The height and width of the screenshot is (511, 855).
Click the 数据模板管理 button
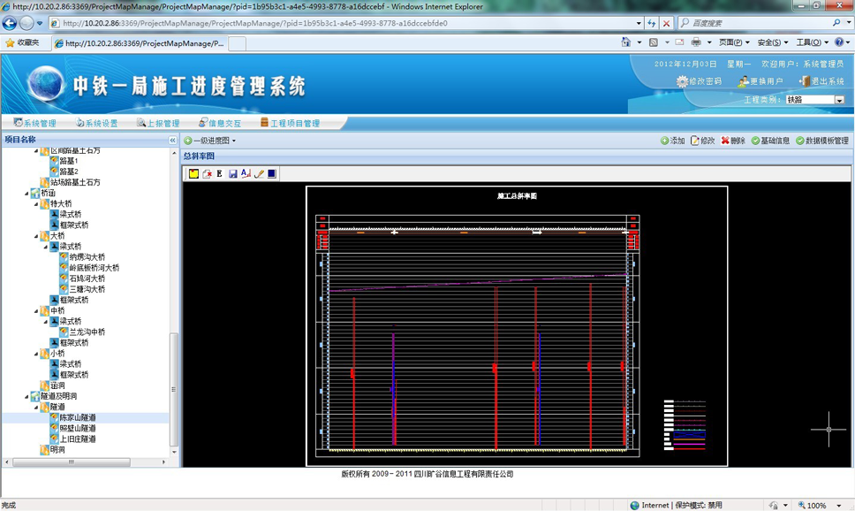point(821,141)
